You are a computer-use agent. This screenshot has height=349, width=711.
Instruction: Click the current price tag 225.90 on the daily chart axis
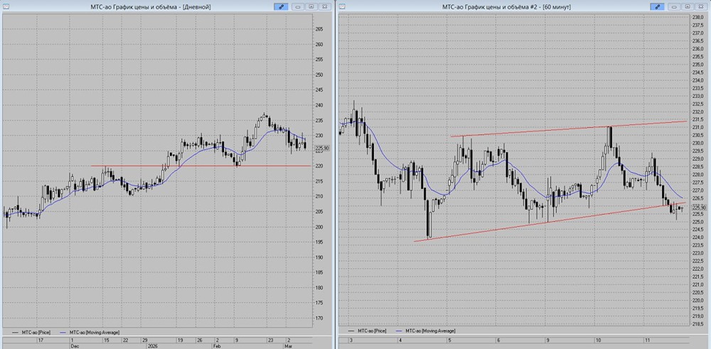click(x=321, y=148)
